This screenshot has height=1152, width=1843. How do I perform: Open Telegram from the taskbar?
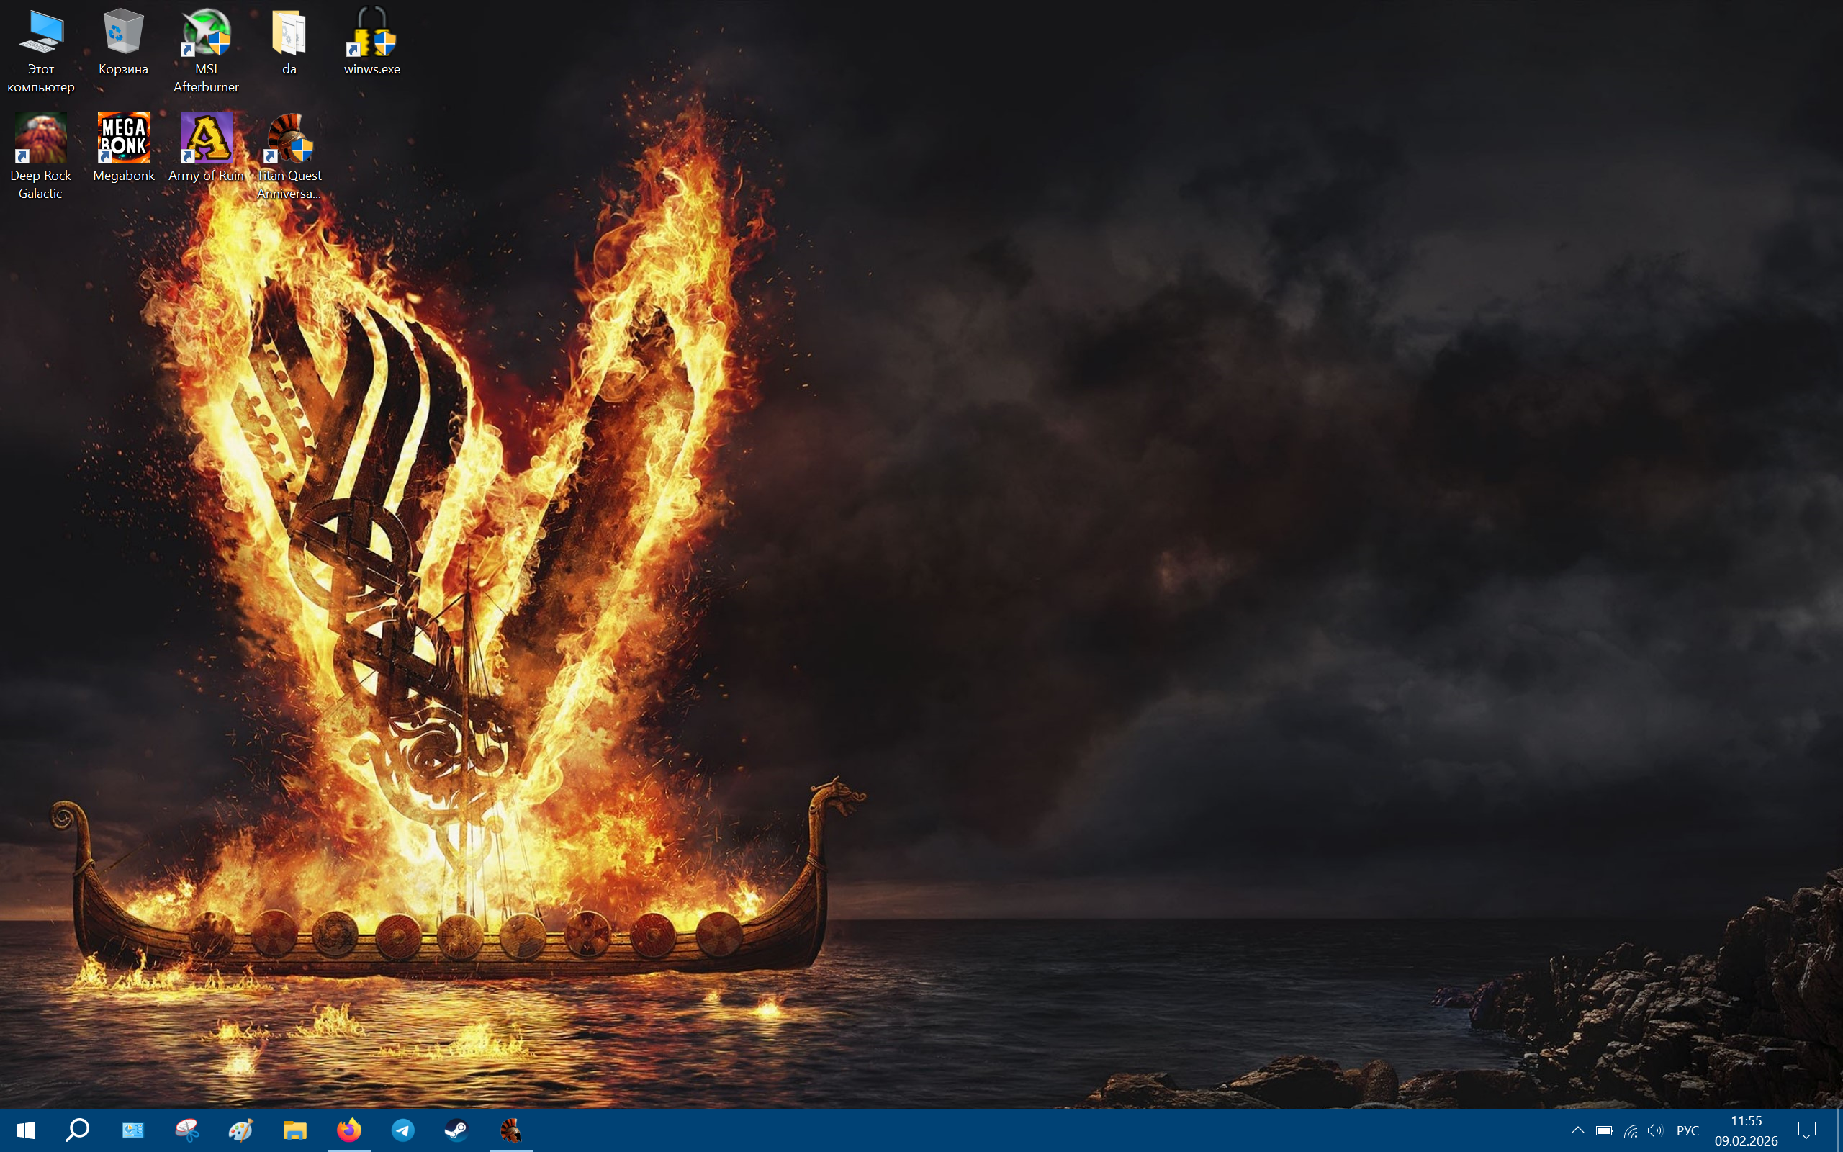403,1130
